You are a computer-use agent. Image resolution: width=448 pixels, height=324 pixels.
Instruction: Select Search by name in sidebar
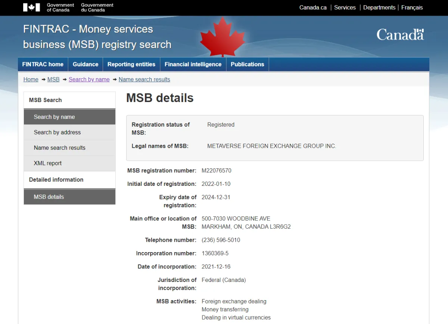tap(69, 117)
